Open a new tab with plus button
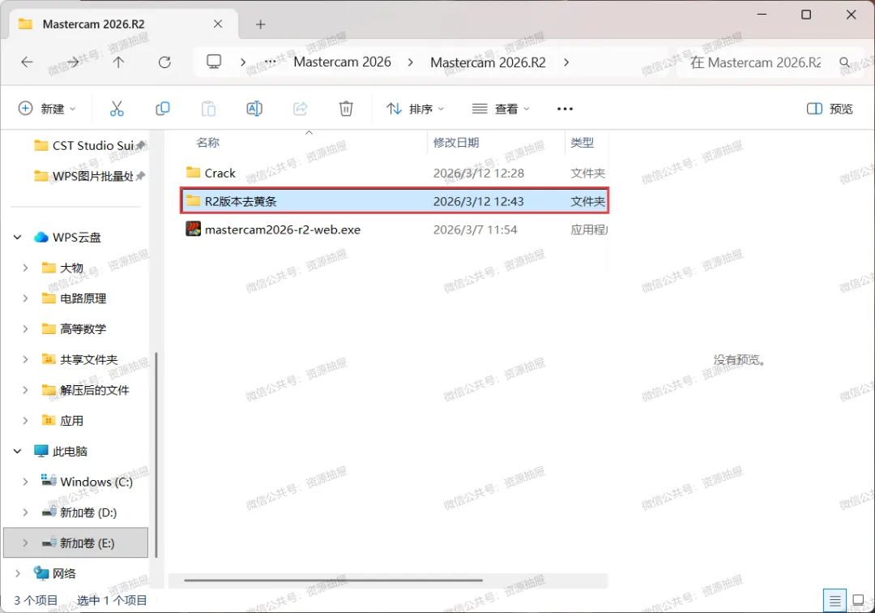Image resolution: width=875 pixels, height=613 pixels. [260, 24]
